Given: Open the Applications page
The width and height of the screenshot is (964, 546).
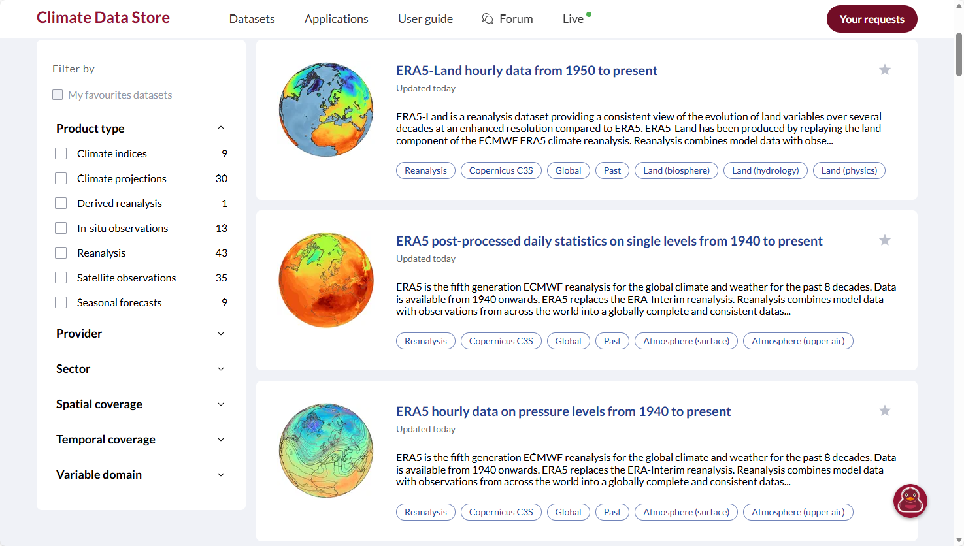Looking at the screenshot, I should point(336,18).
